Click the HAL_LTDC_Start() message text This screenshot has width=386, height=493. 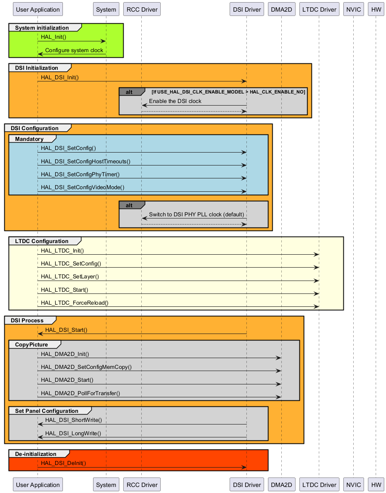[65, 290]
